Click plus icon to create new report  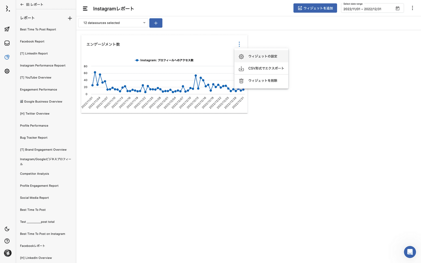(70, 18)
